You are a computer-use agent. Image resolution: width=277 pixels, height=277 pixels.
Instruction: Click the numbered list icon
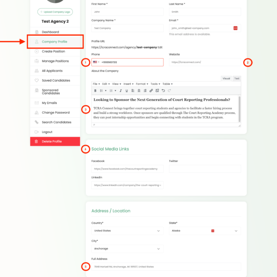click(111, 90)
